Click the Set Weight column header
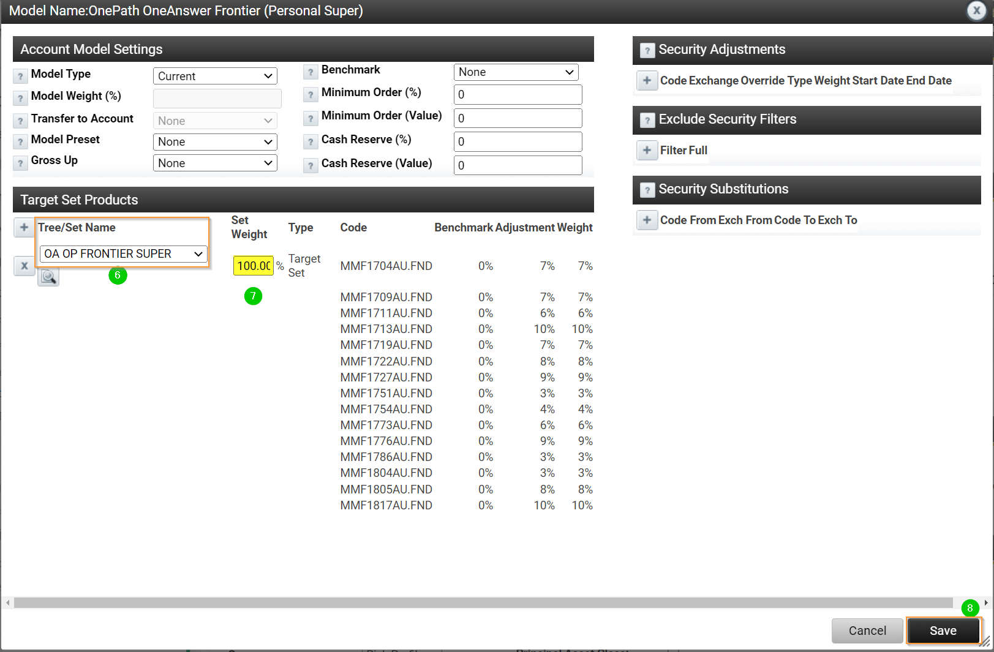Viewport: 994px width, 652px height. pyautogui.click(x=249, y=227)
